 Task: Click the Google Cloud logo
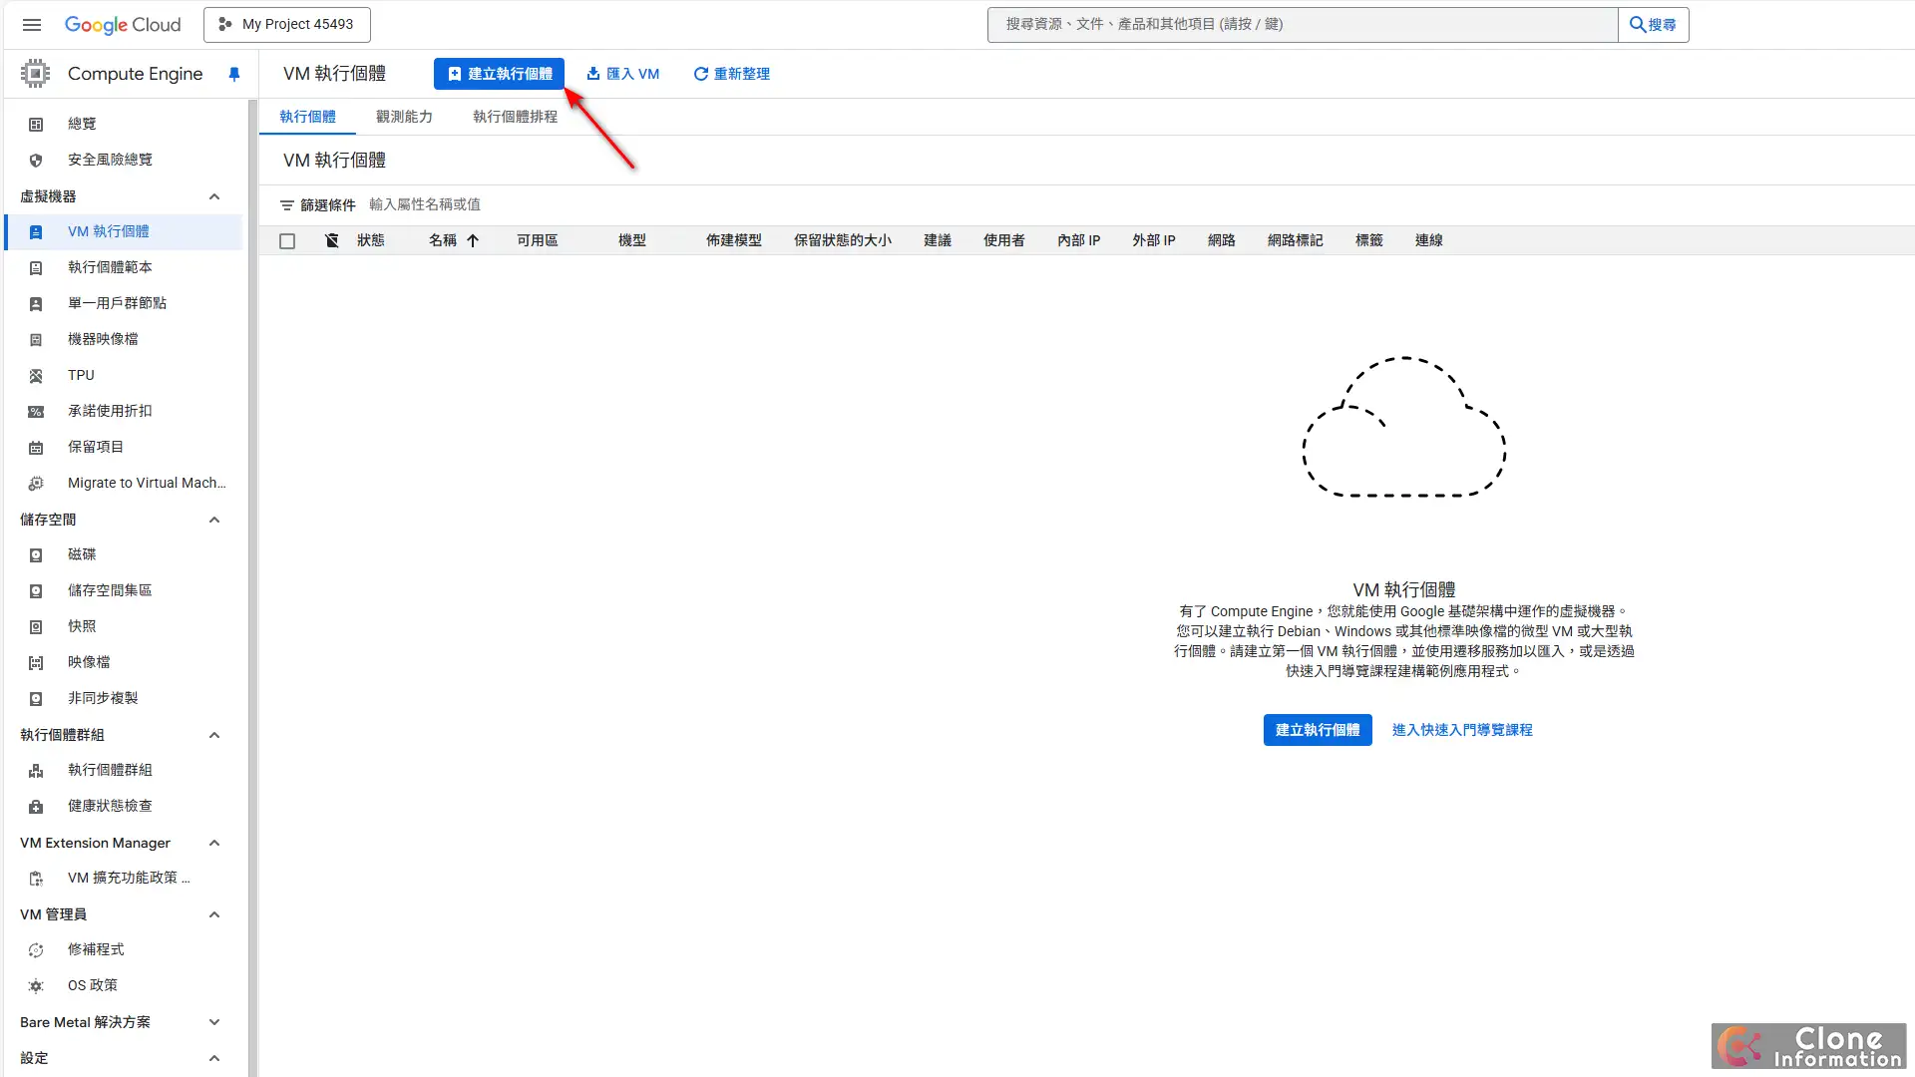123,24
